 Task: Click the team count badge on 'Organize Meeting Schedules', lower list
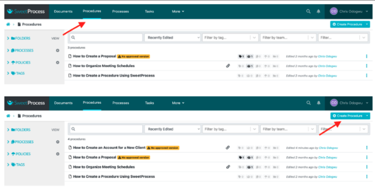(250, 167)
